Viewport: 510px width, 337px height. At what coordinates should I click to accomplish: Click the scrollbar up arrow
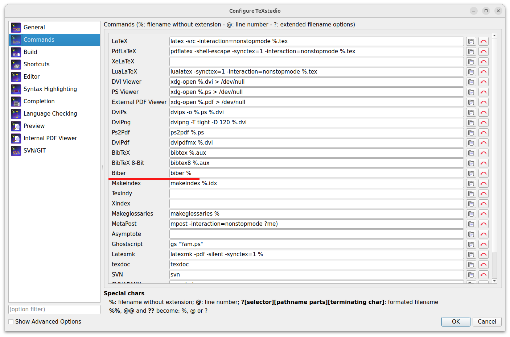(x=494, y=36)
